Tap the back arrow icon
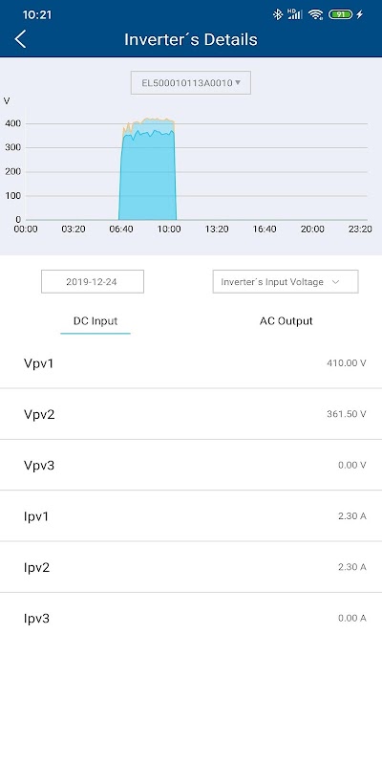The height and width of the screenshot is (765, 382). point(20,39)
